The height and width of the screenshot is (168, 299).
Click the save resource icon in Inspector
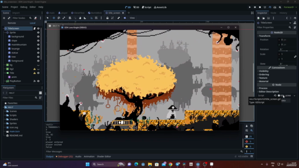(268, 18)
